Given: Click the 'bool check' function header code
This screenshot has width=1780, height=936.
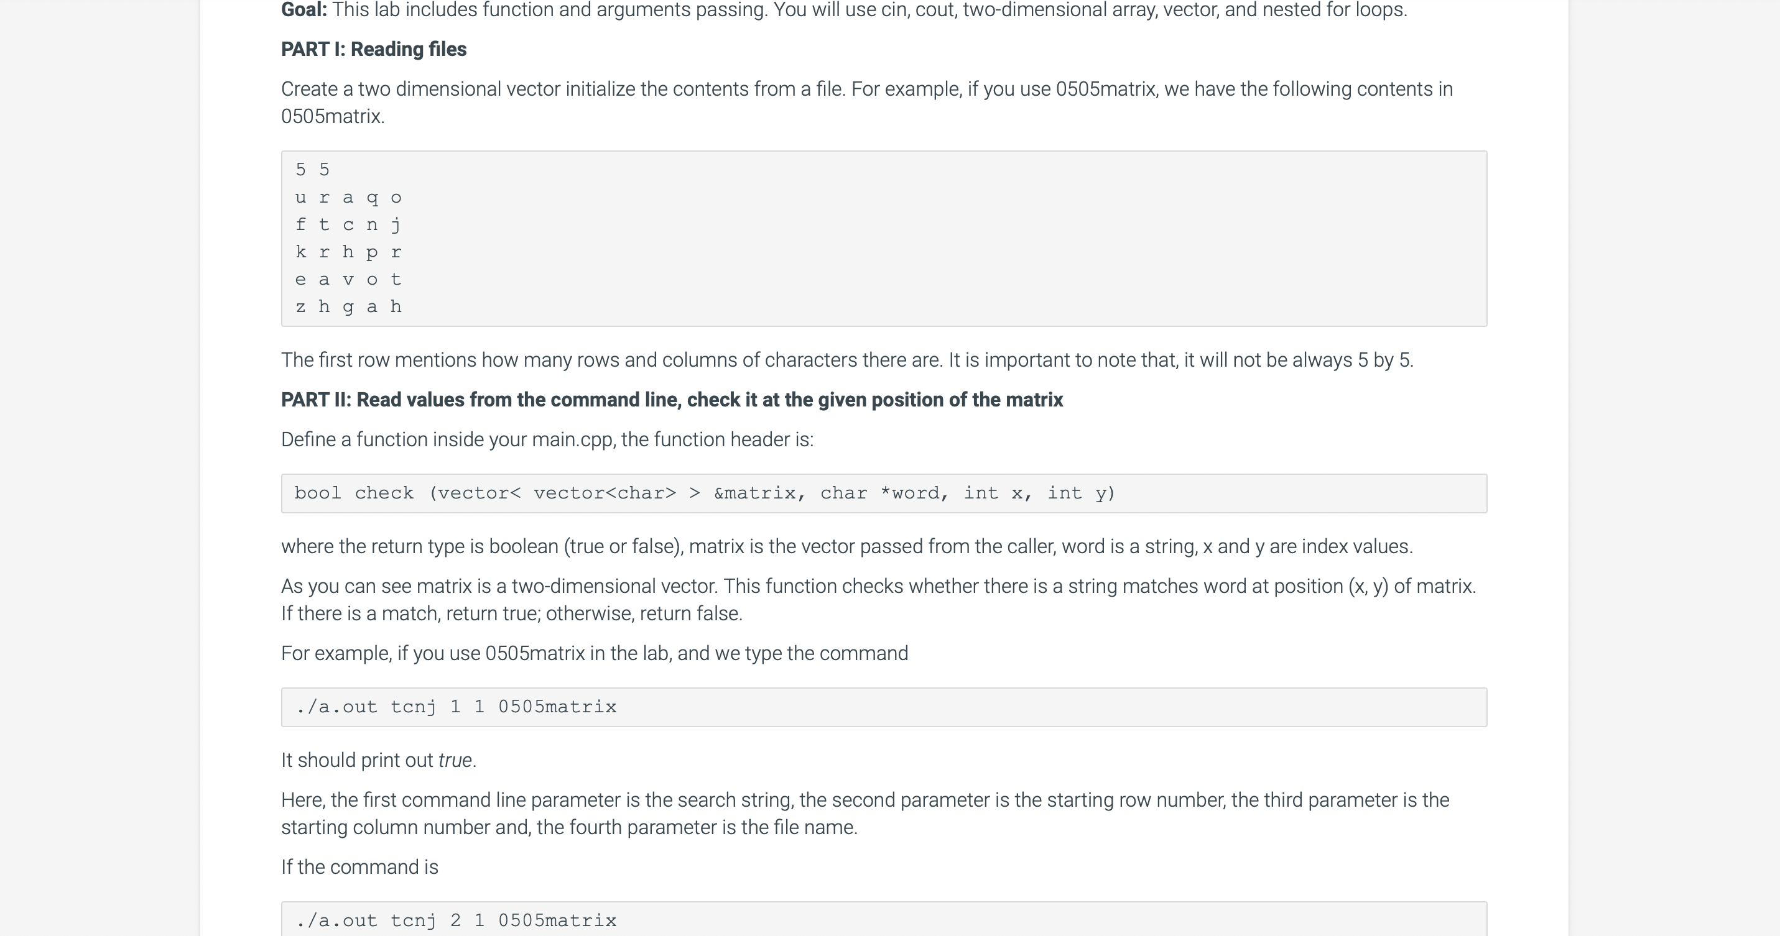Looking at the screenshot, I should (705, 493).
